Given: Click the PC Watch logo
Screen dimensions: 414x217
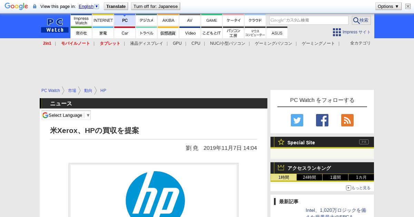Looking at the screenshot, I should pyautogui.click(x=55, y=26).
